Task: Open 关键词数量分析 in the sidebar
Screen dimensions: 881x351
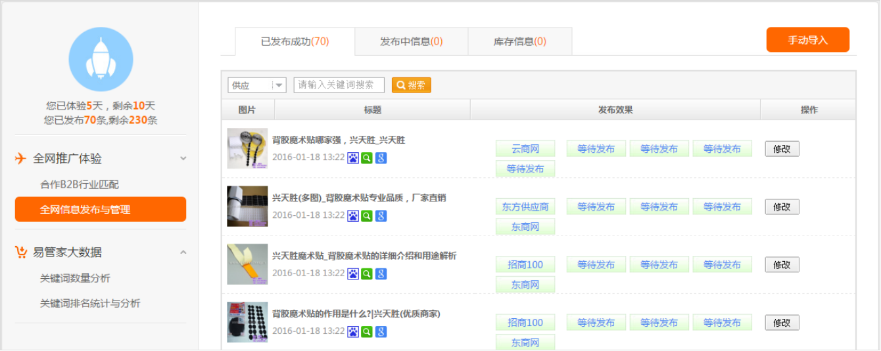Action: coord(75,278)
